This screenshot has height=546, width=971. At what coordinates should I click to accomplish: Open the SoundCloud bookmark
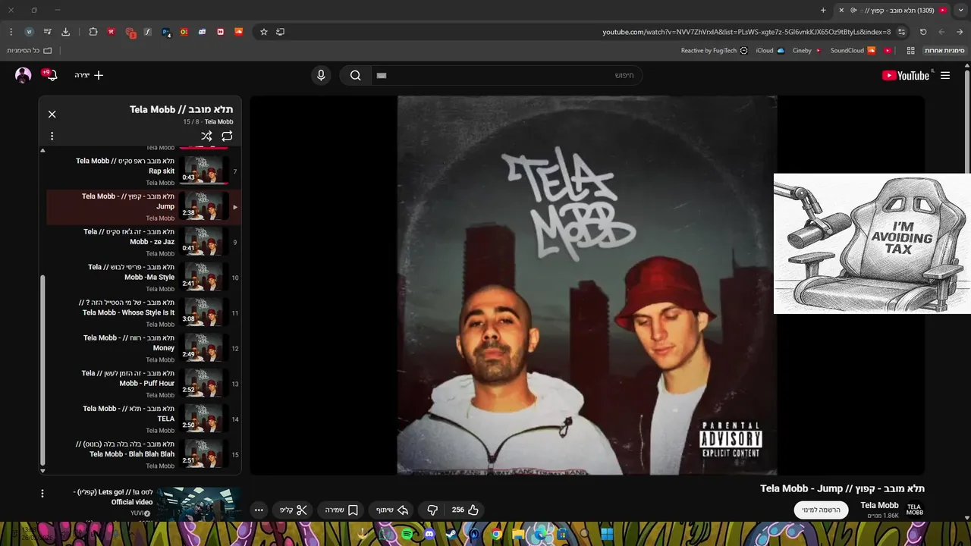(x=853, y=51)
